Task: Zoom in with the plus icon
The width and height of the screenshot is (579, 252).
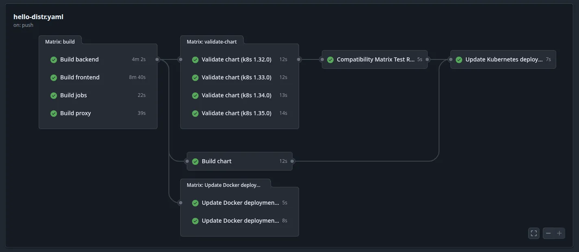Action: pos(559,233)
